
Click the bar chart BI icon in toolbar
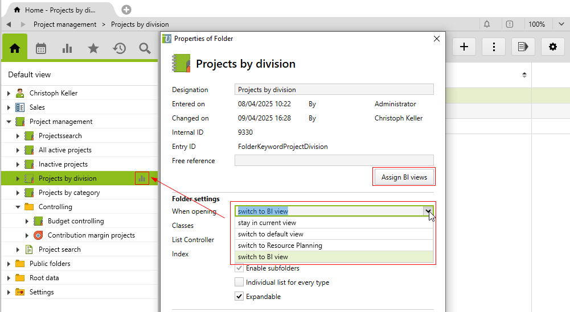[x=67, y=48]
